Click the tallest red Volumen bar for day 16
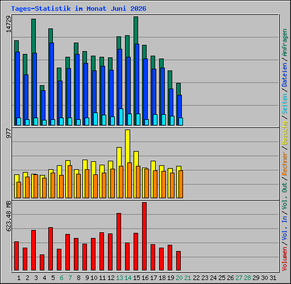Viewport: 291px width, 284px height. (x=144, y=236)
